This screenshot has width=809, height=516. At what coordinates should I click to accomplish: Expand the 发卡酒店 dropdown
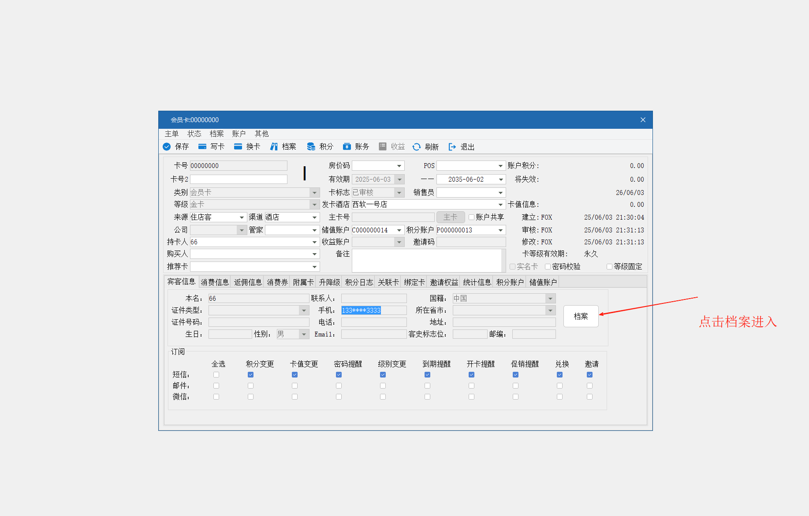tap(500, 205)
